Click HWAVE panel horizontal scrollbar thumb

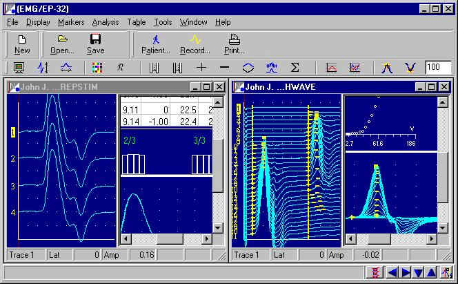coord(379,238)
